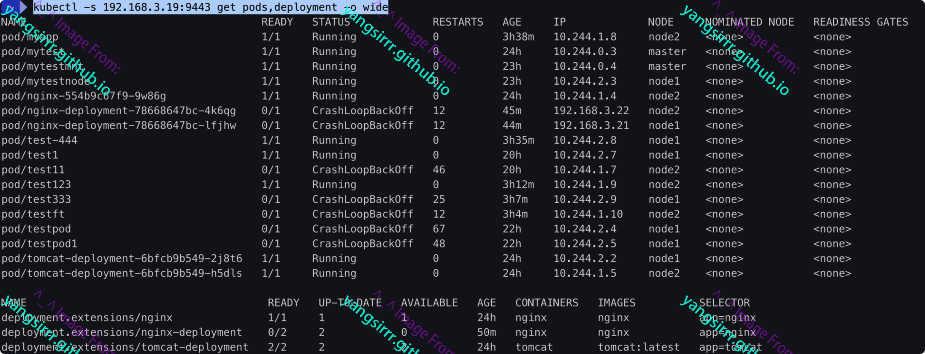Image resolution: width=925 pixels, height=354 pixels.
Task: Click READY value 0/2 for nginx-deployment
Action: click(277, 332)
